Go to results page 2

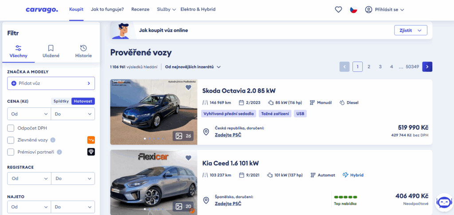tap(369, 67)
